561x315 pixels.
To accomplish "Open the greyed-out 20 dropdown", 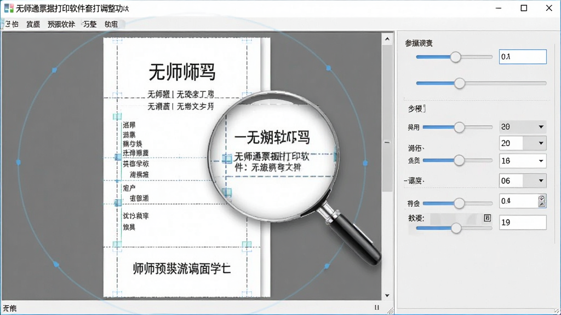I will coord(523,127).
